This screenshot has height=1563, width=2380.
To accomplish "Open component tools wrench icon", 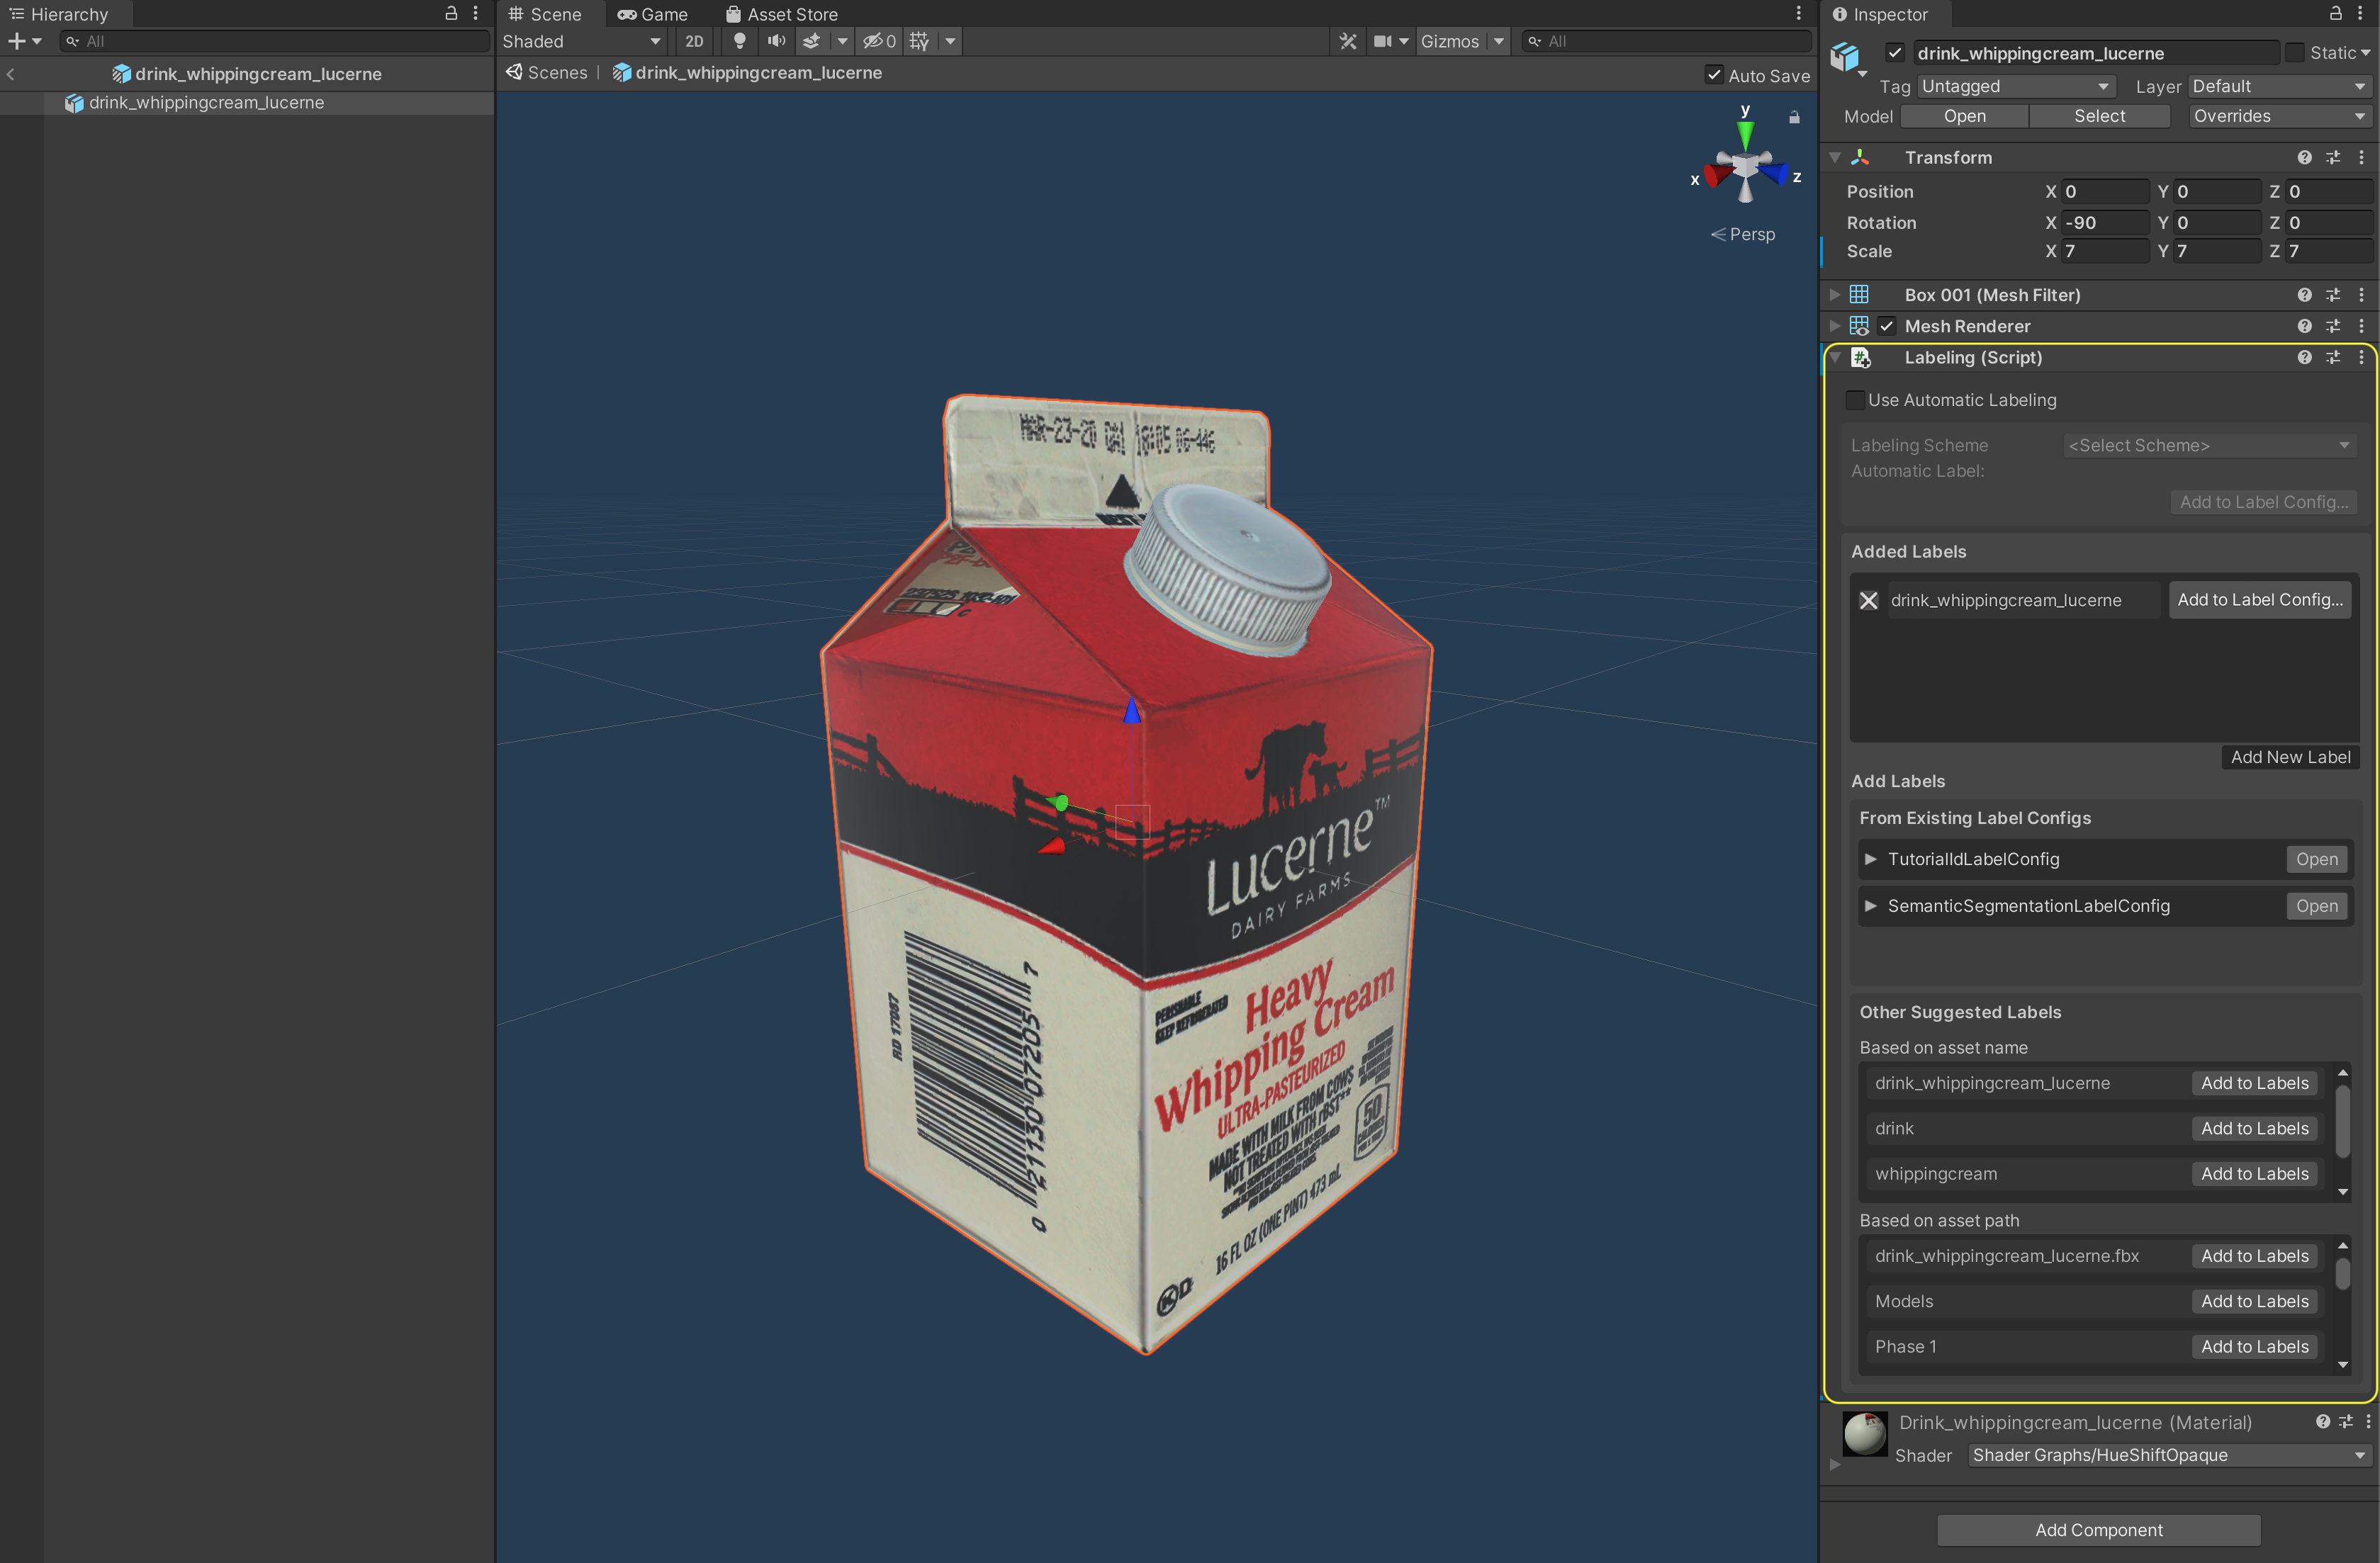I will pyautogui.click(x=1348, y=41).
